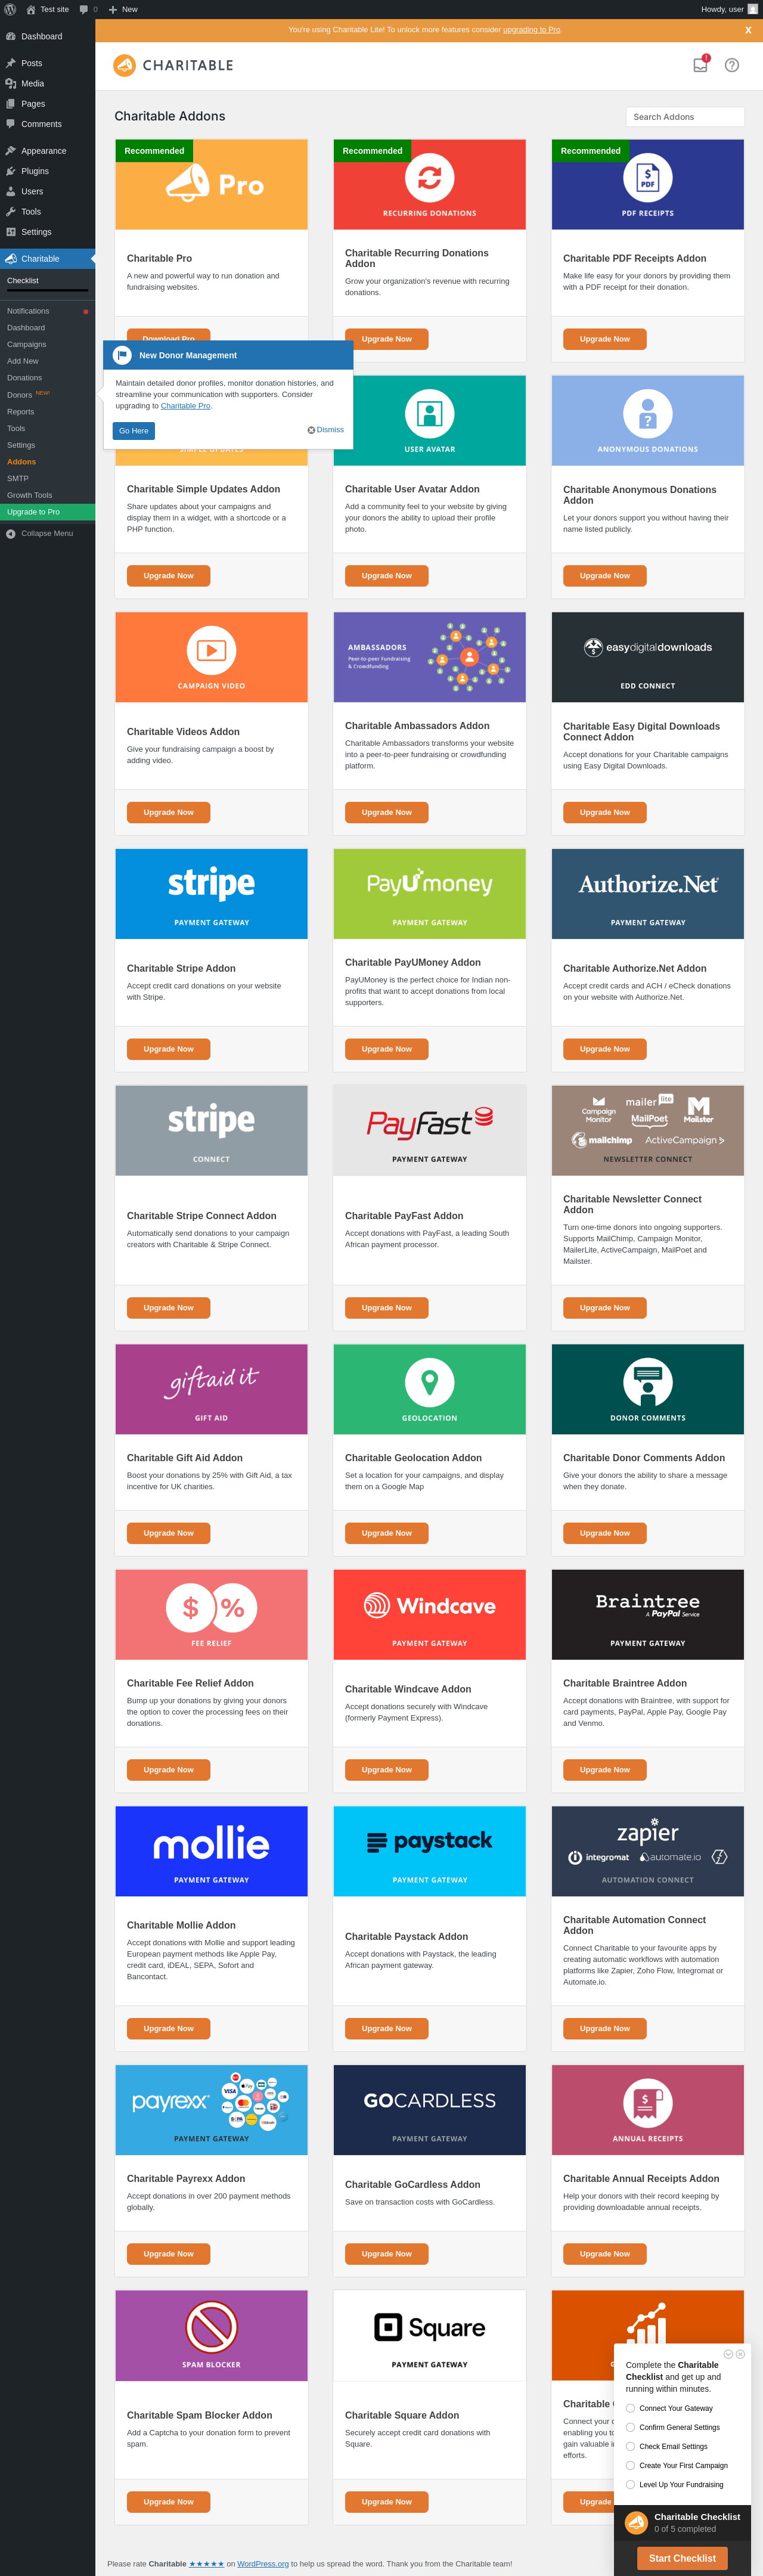The width and height of the screenshot is (763, 2576).
Task: Click Upgrade Now for Stripe Addon
Action: coord(168,1048)
